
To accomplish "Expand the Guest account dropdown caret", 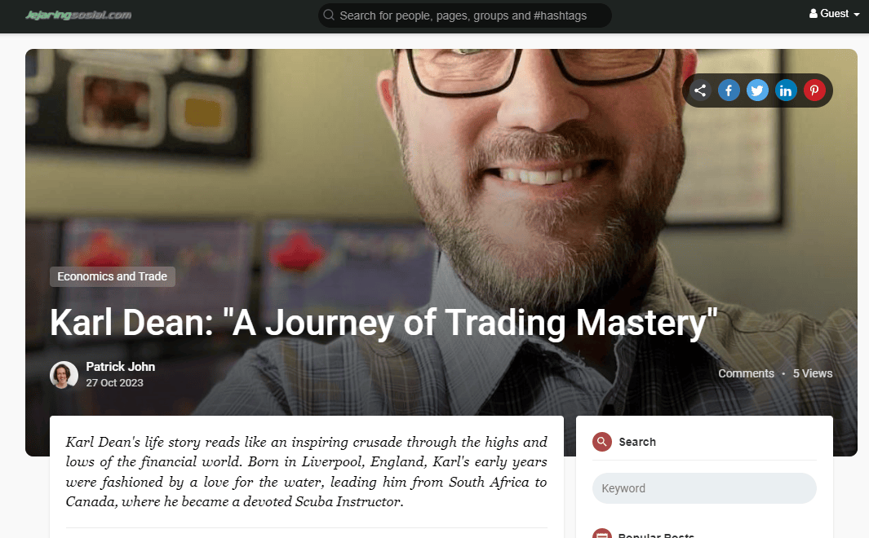I will [856, 15].
